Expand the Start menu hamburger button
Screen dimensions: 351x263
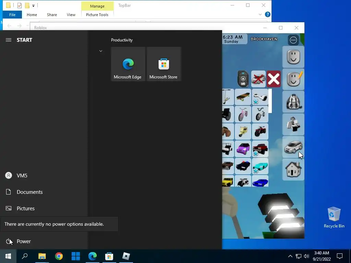coord(9,40)
